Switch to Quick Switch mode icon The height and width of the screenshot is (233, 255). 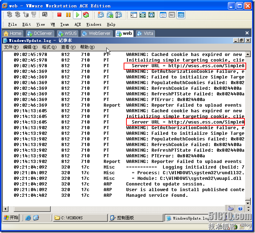click(x=142, y=15)
